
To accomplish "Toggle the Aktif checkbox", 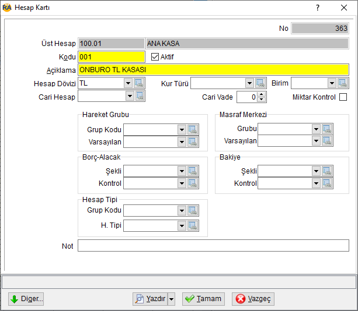I will pos(155,56).
